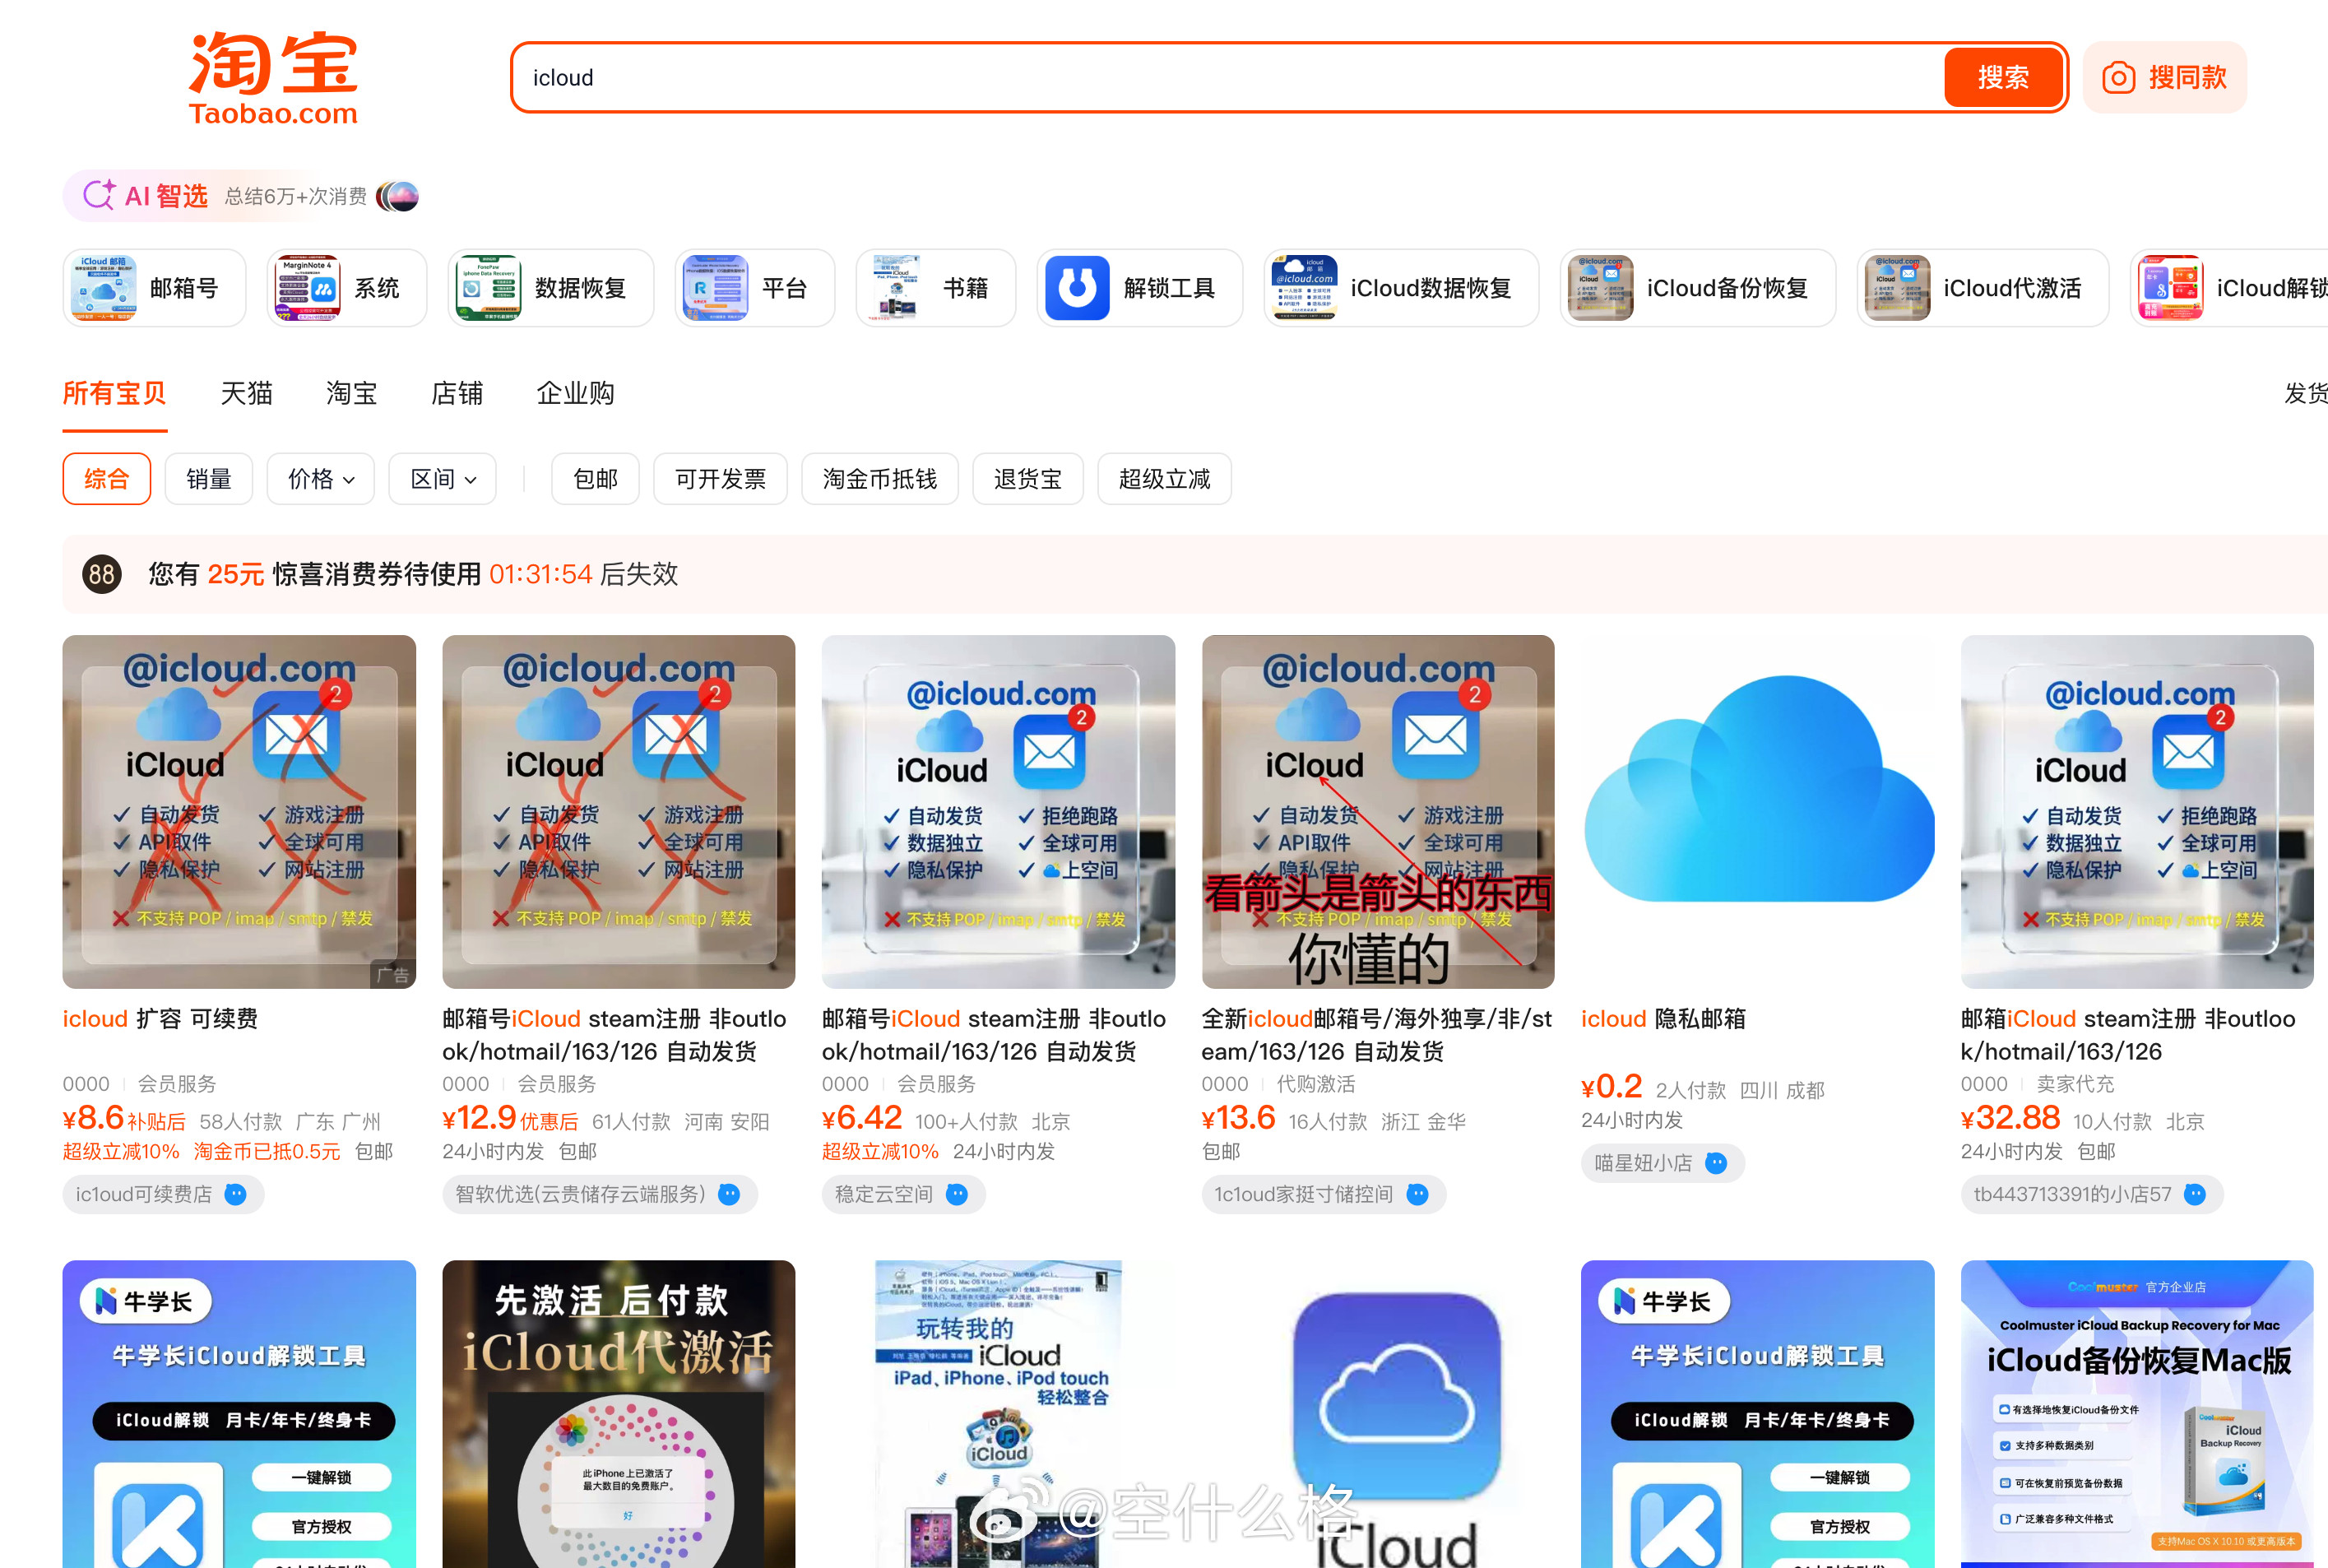Open the icloud 扩容 可续费 product thumbnail

click(x=239, y=811)
